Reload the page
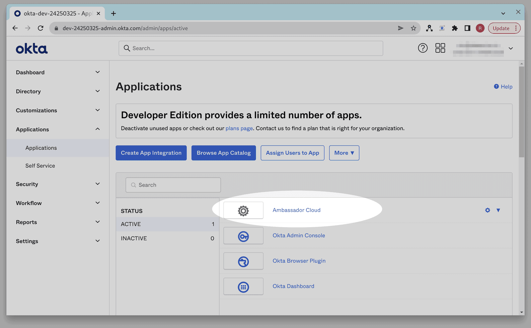531x328 pixels. [40, 28]
